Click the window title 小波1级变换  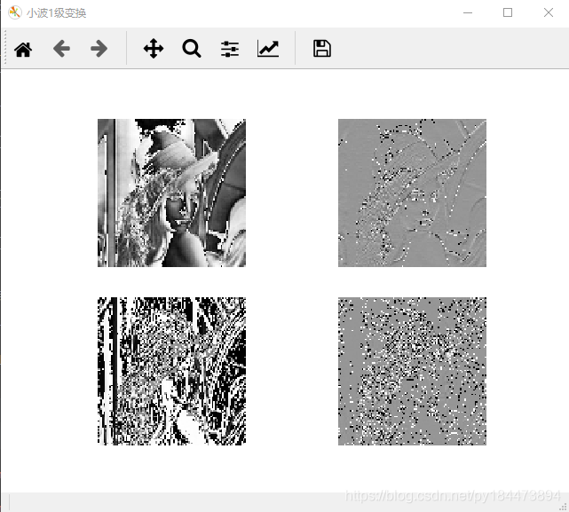pos(56,13)
